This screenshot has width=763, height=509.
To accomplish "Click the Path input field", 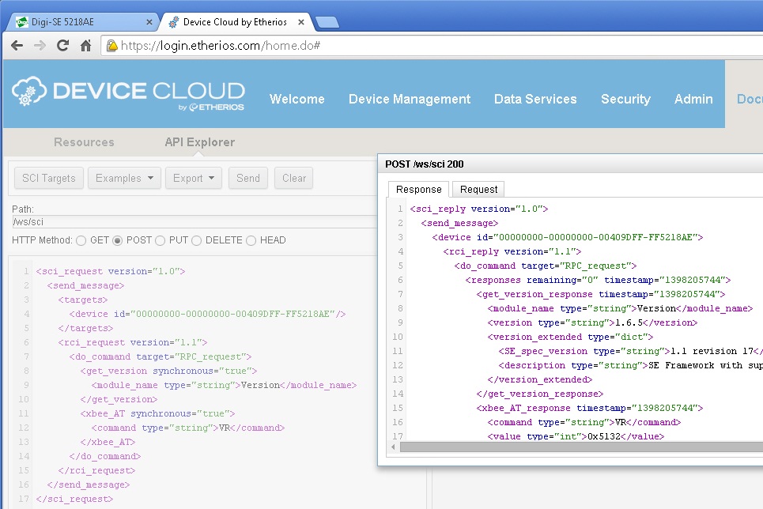I will [190, 222].
